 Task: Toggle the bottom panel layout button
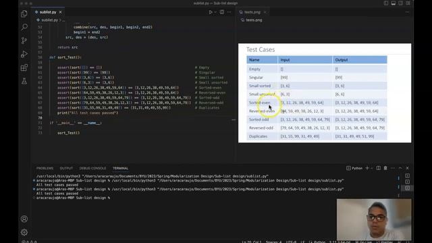[x=394, y=3]
